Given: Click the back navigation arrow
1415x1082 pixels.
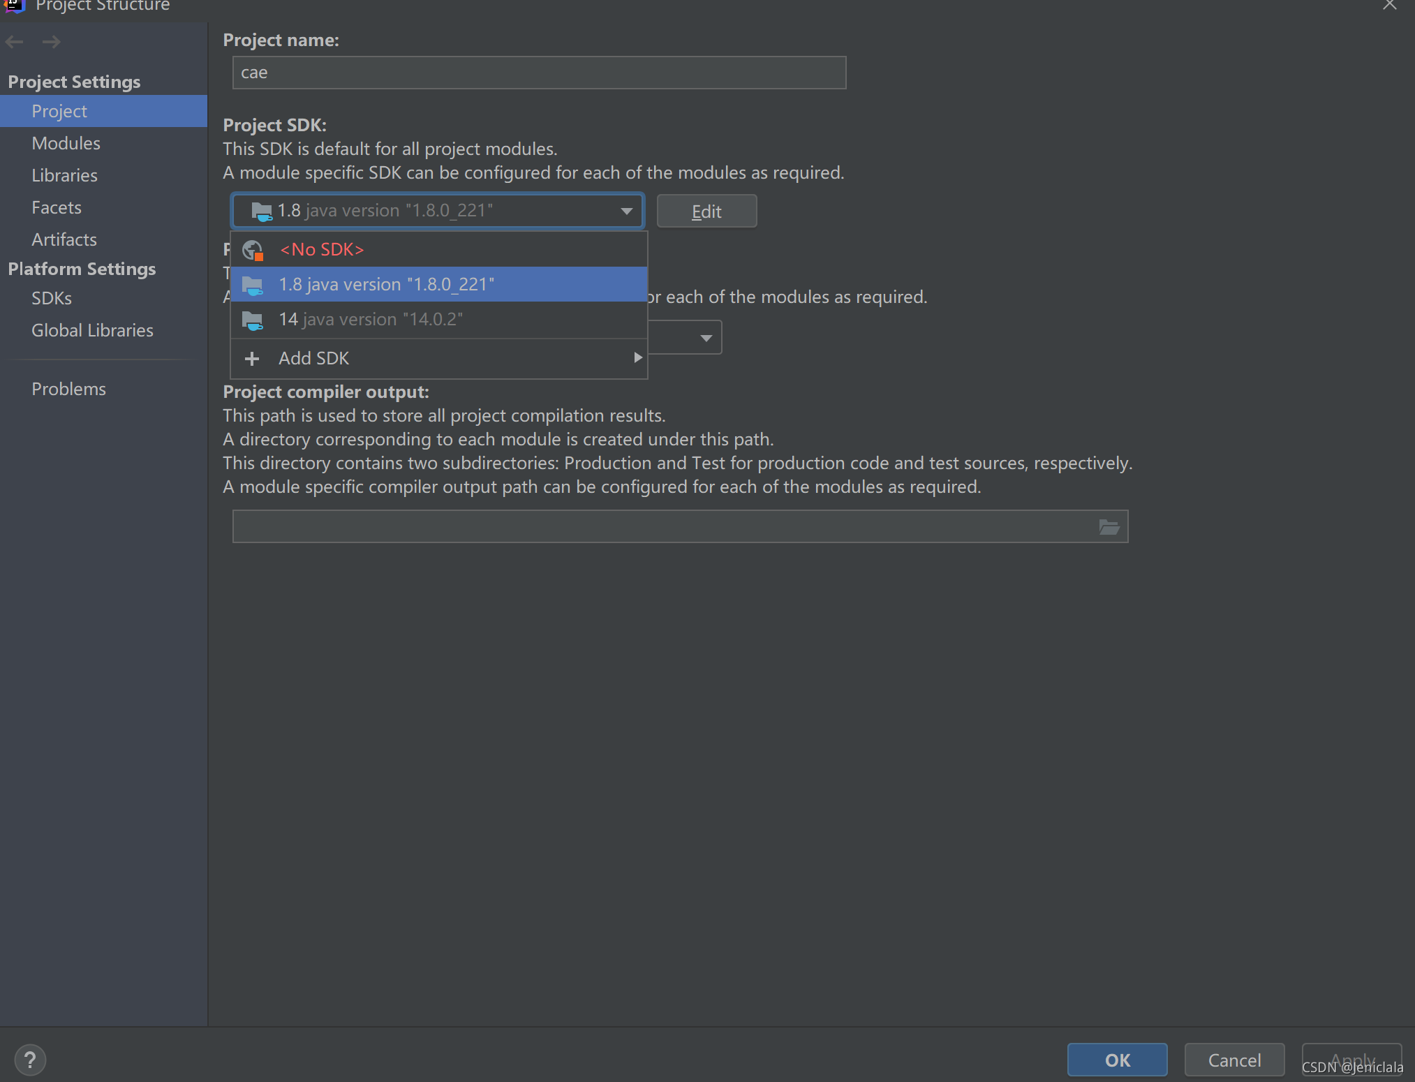Looking at the screenshot, I should [14, 42].
